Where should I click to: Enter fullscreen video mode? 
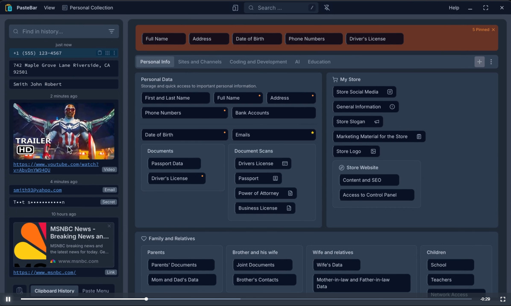pyautogui.click(x=503, y=299)
